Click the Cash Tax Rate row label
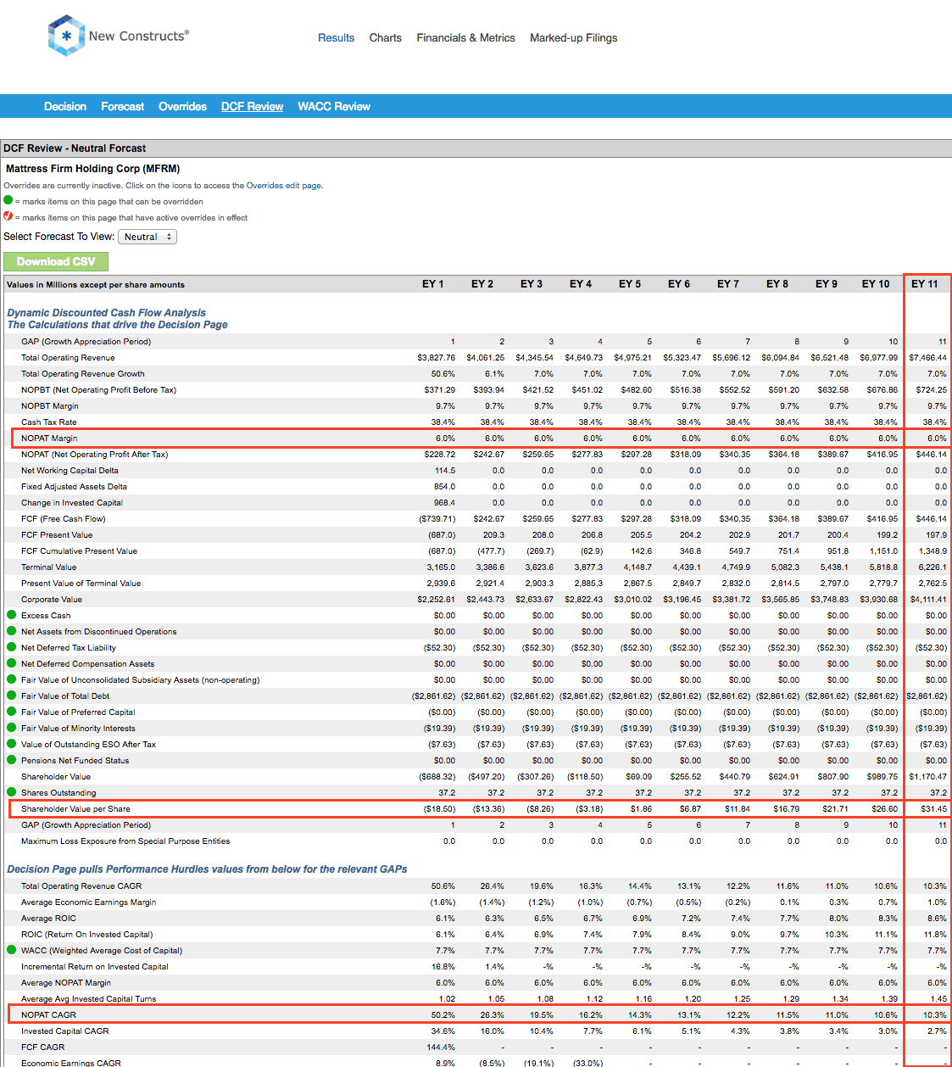Image resolution: width=952 pixels, height=1067 pixels. pos(48,422)
